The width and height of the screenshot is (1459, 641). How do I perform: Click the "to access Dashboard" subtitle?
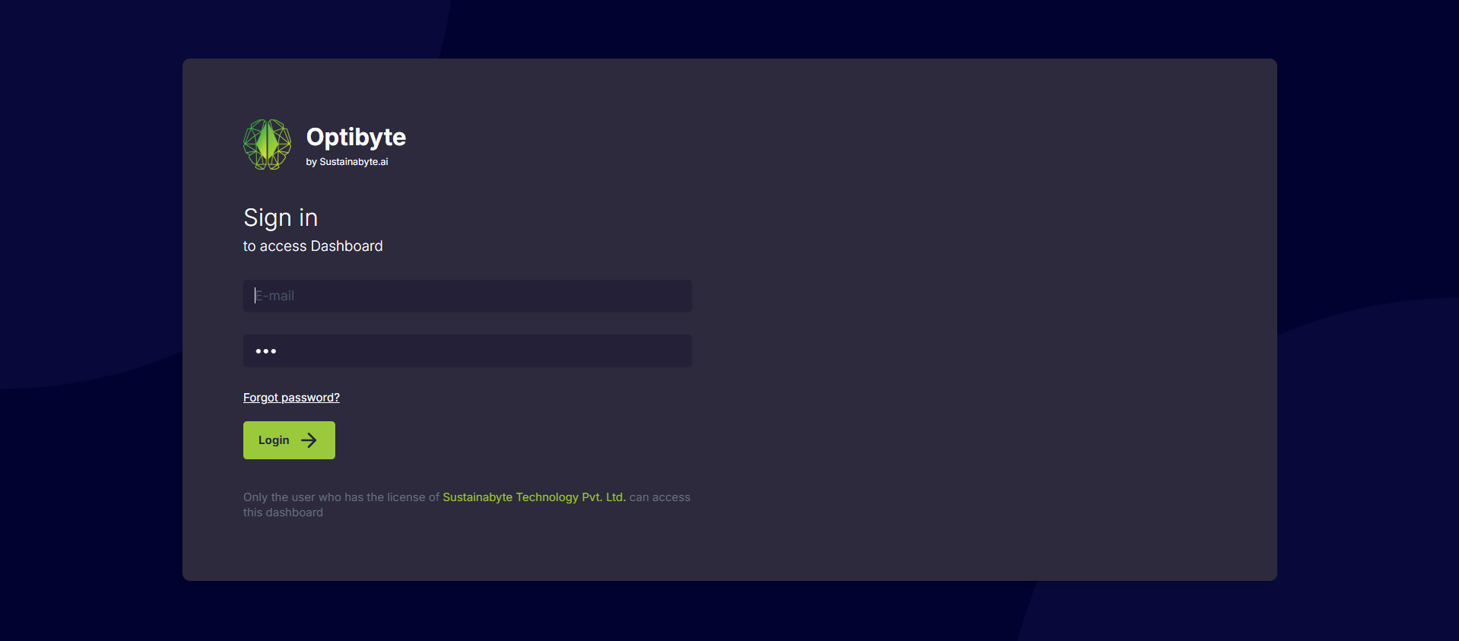click(312, 246)
